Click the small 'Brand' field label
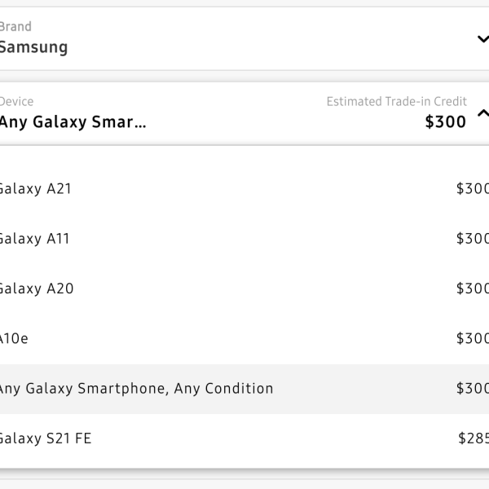 (x=15, y=27)
